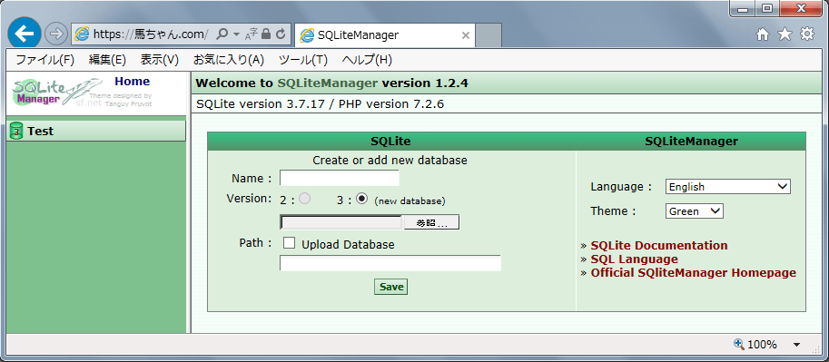The image size is (829, 362).
Task: Select the Test database entry
Action: coord(95,131)
